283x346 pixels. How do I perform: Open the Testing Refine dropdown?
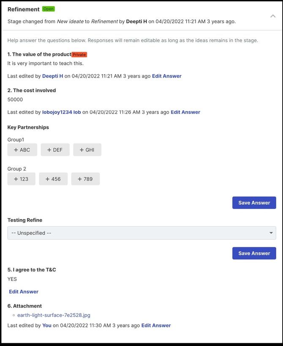(141, 233)
